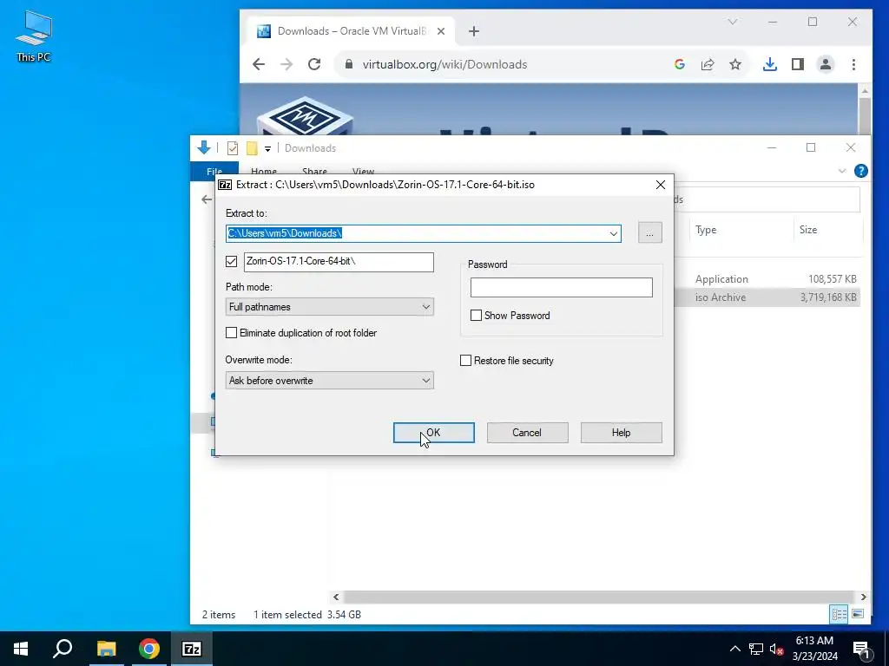889x666 pixels.
Task: Open Help in Extract dialog
Action: [621, 433]
